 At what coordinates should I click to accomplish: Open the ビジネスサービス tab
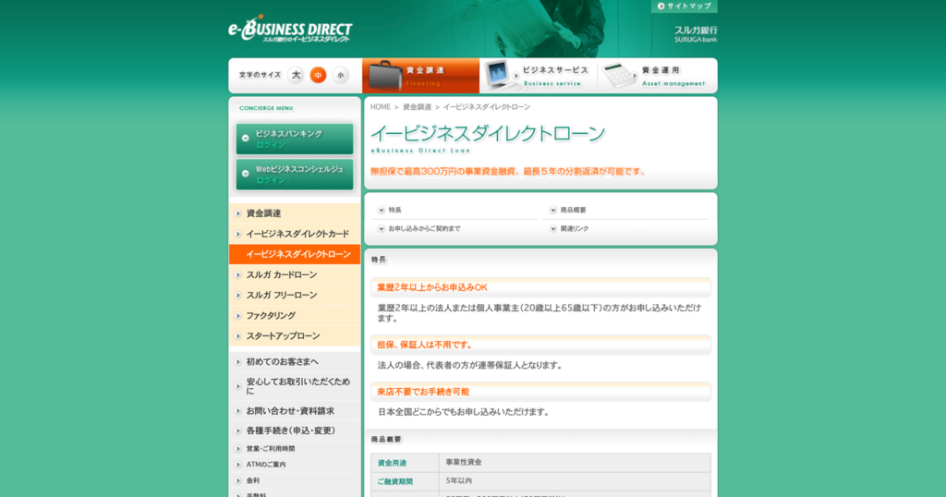[539, 76]
